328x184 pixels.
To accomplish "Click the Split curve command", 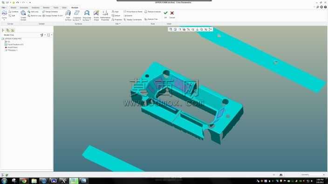I will pos(12,16).
